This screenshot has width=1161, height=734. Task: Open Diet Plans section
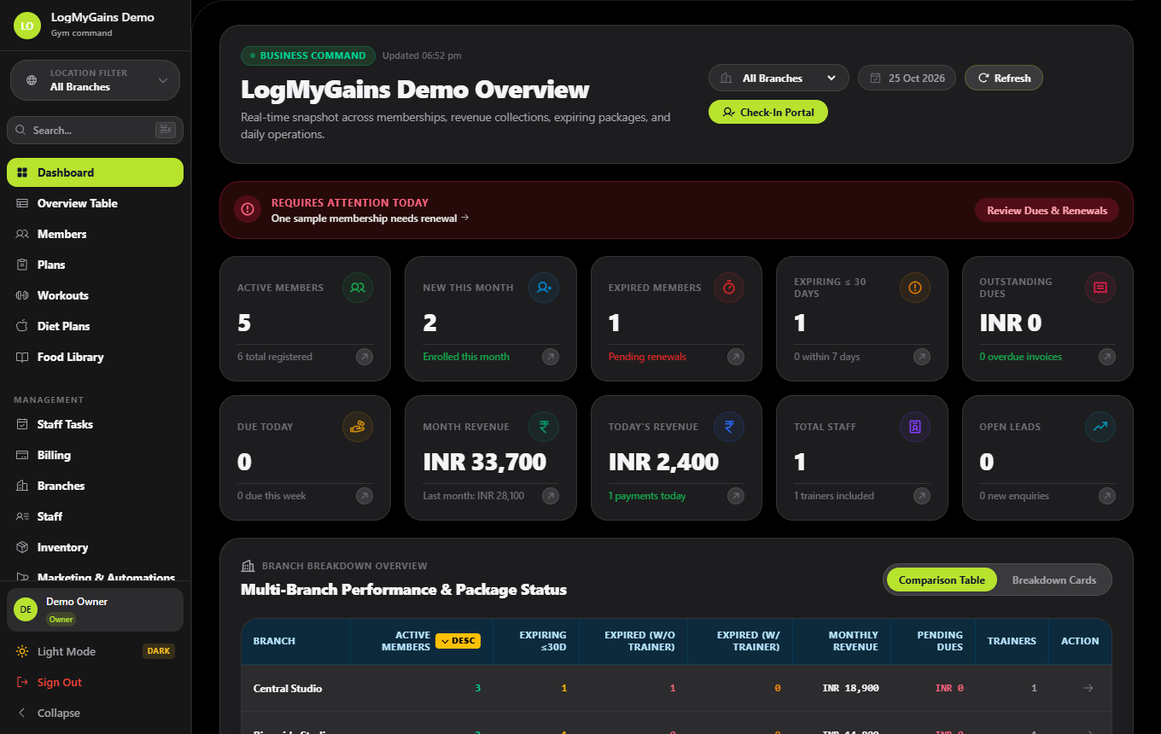(x=96, y=326)
